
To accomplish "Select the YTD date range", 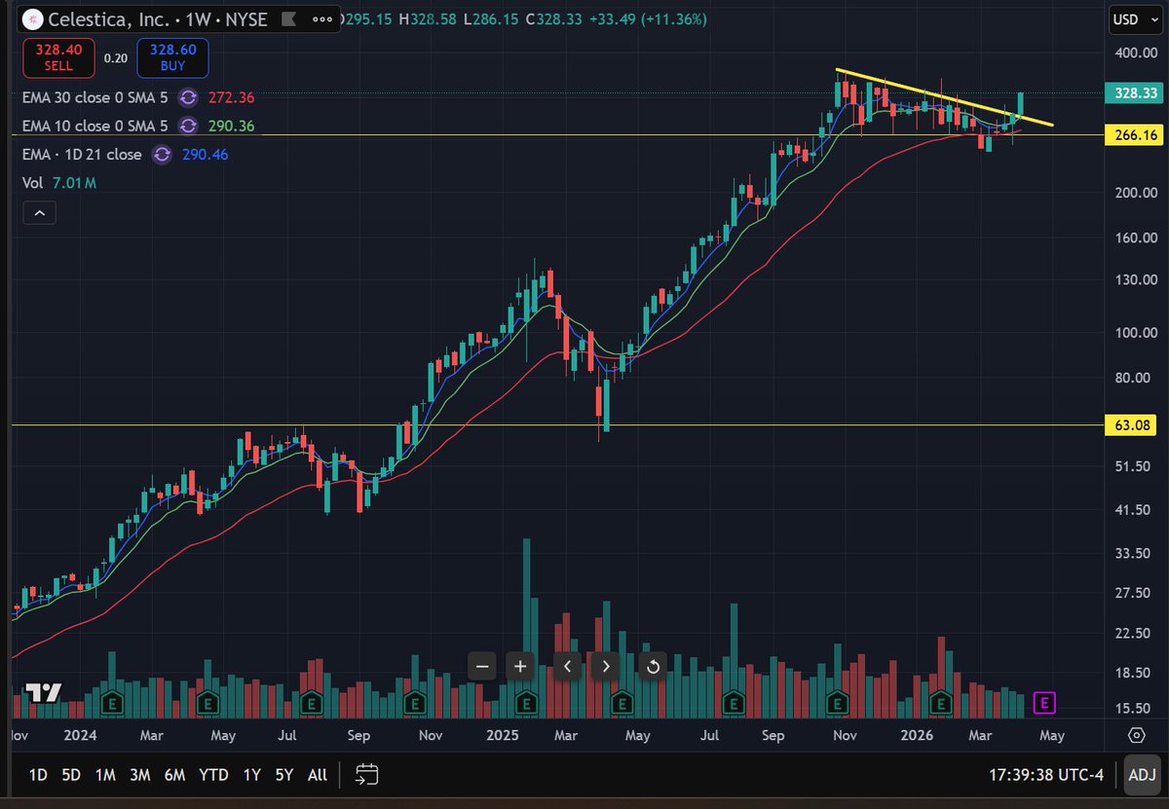I will pyautogui.click(x=213, y=775).
